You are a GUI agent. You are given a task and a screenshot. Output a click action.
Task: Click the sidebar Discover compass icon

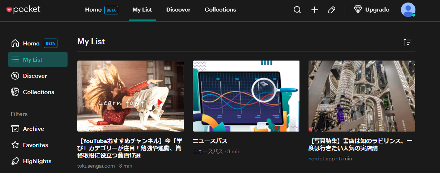[15, 76]
